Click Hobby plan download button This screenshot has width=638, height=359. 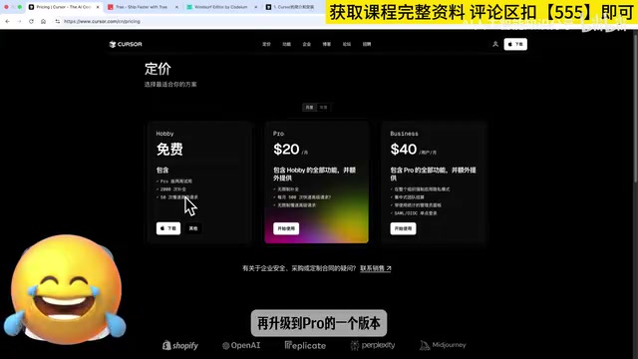click(x=168, y=228)
